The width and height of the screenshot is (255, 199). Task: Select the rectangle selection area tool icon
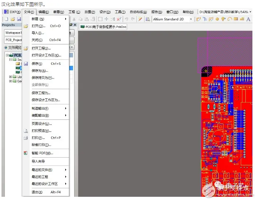[x=100, y=19]
